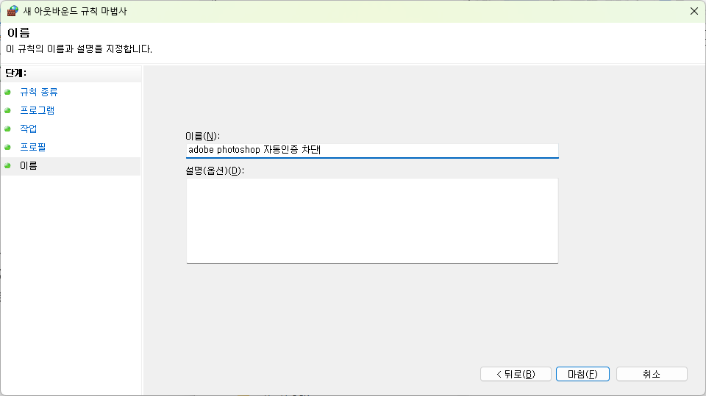Click the 이름(N) rule name field
The width and height of the screenshot is (706, 396).
point(372,151)
